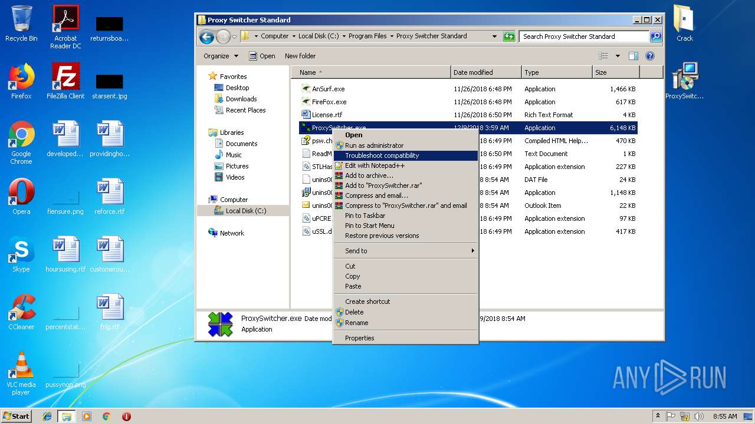The width and height of the screenshot is (755, 424).
Task: Click the Refresh address bar button
Action: [509, 37]
